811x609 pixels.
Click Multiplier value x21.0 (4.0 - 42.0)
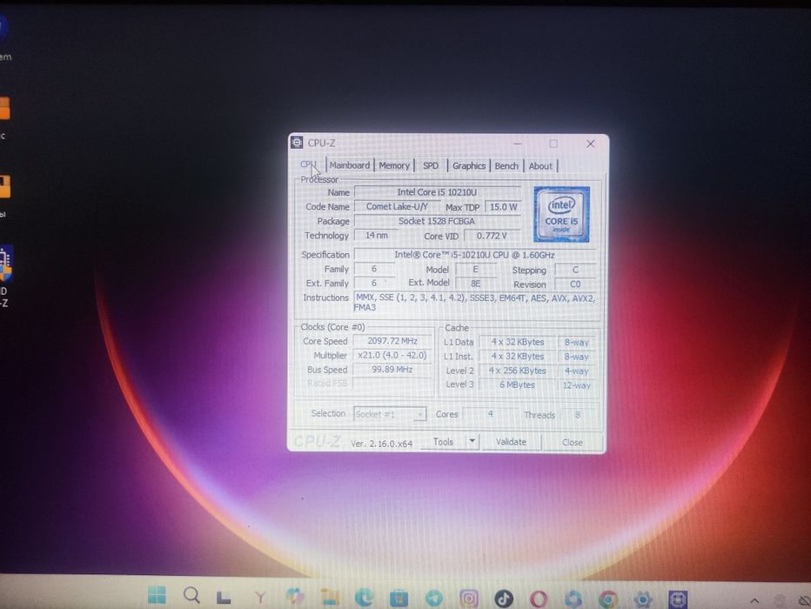pyautogui.click(x=392, y=355)
